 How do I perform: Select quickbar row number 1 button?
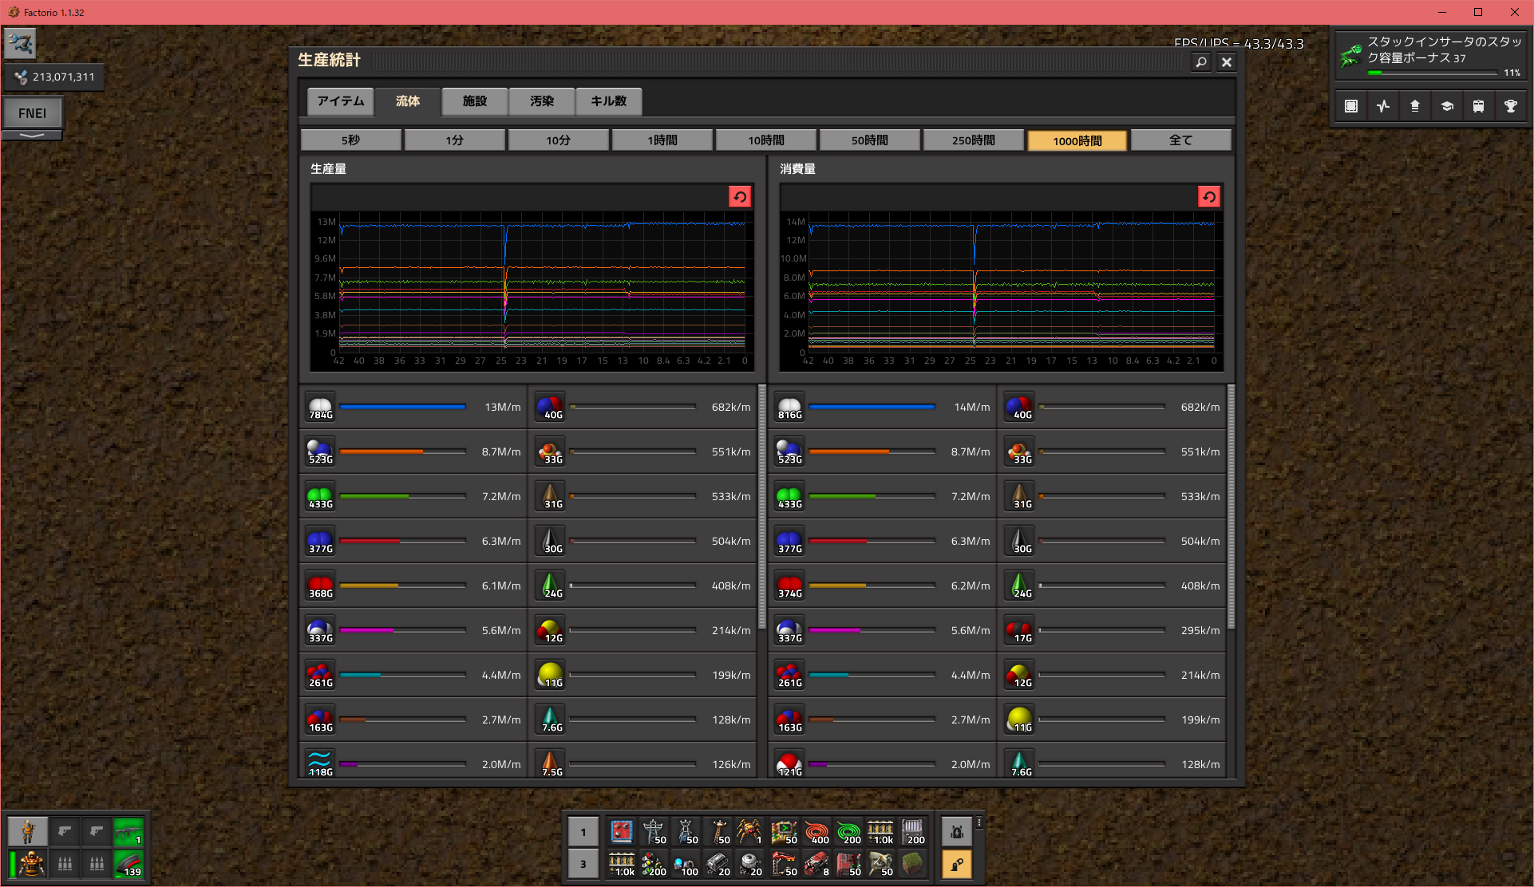(x=583, y=832)
